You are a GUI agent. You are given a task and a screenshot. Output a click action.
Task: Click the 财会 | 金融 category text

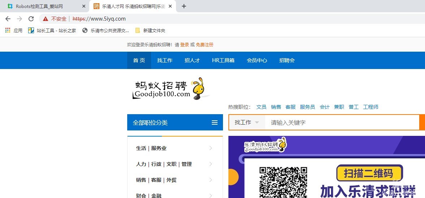point(149,195)
